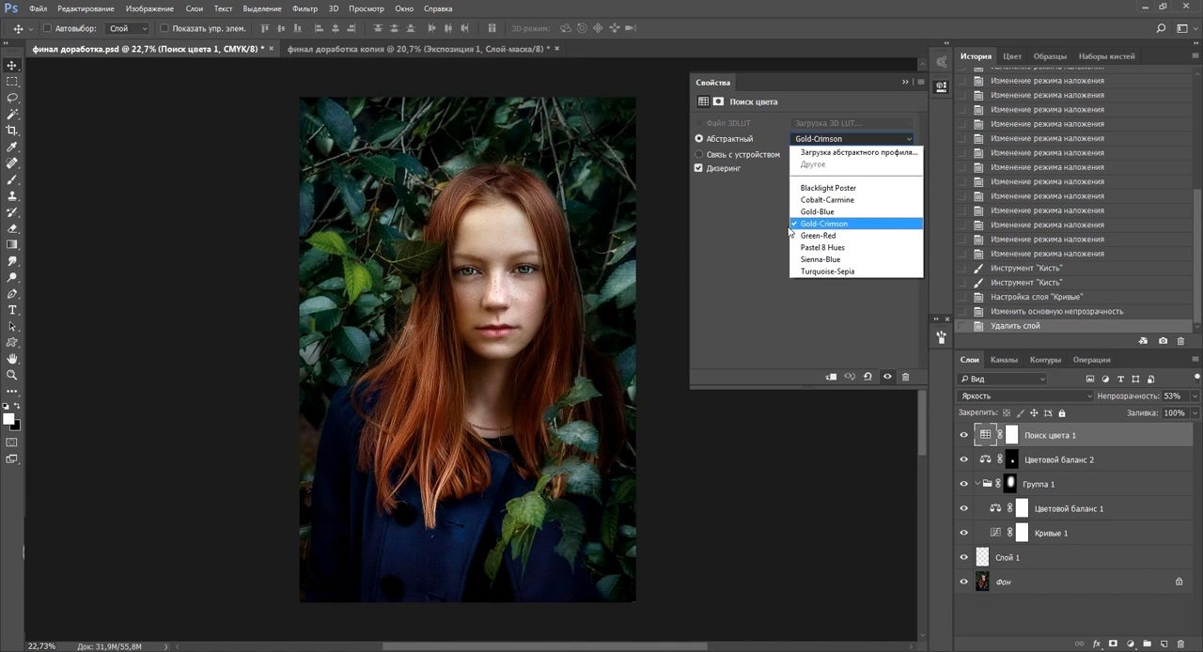This screenshot has width=1203, height=652.
Task: Hide the Поиск цвета 1 layer
Action: click(963, 435)
